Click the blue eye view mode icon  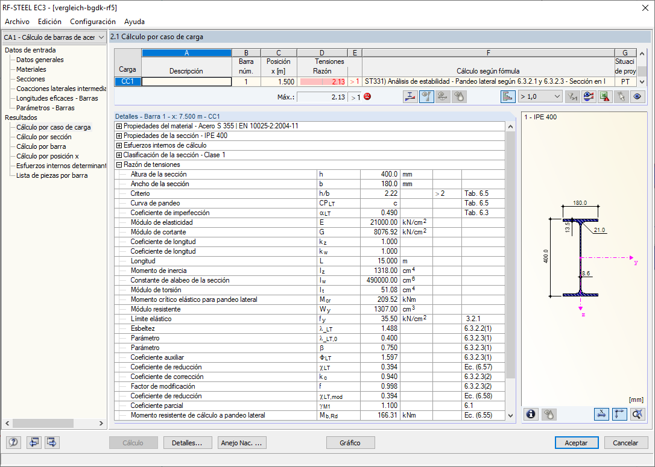(x=637, y=97)
